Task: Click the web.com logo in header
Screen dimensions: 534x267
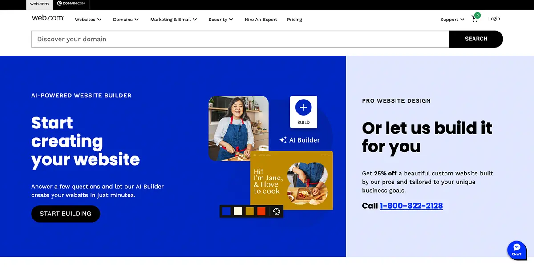Action: coord(48,18)
